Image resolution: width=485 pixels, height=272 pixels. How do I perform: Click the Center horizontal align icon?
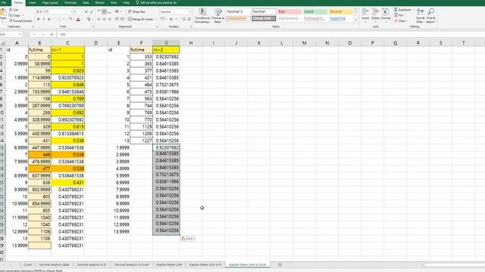(105, 19)
